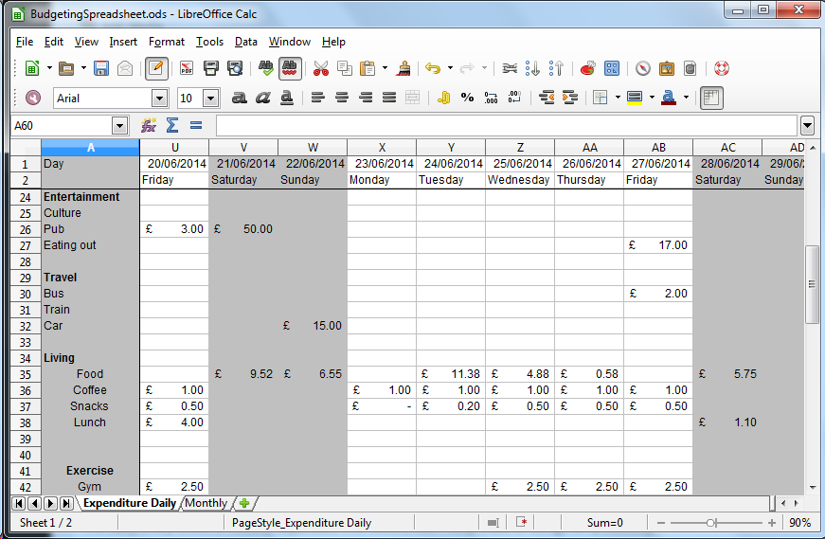Select the Format Paintbrush icon
The height and width of the screenshot is (539, 825).
pyautogui.click(x=404, y=68)
